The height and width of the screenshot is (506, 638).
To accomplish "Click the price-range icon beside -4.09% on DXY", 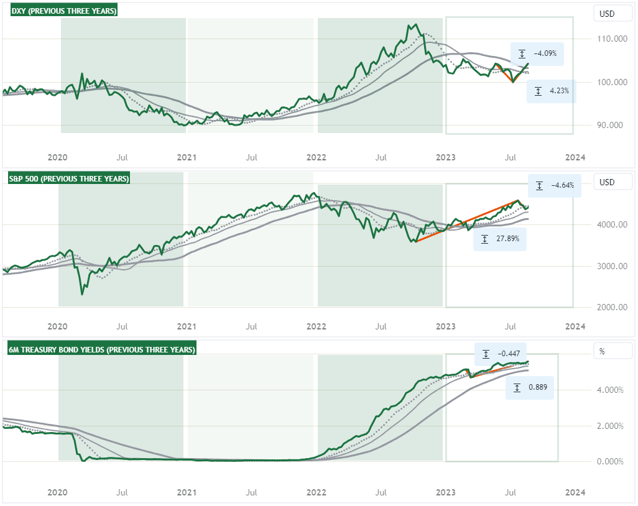I will (522, 53).
